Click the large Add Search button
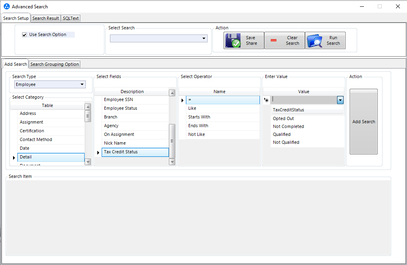Screen dimensions: 407x265 coord(363,122)
